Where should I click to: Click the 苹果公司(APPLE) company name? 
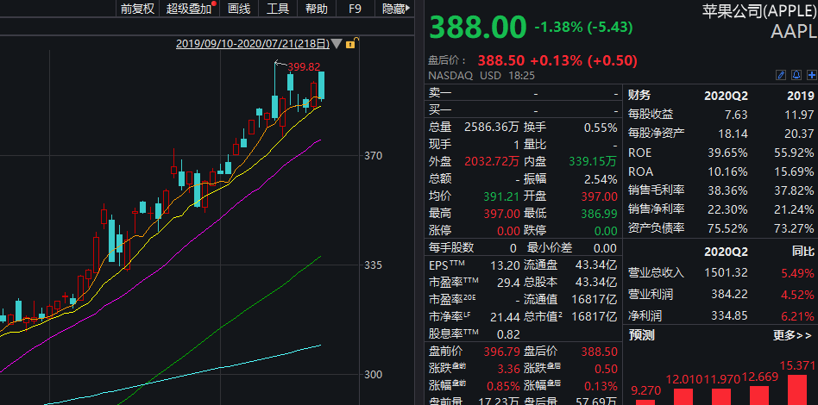(759, 9)
